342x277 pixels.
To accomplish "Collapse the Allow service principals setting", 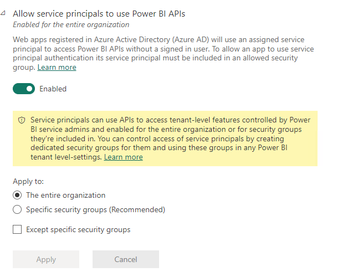I will pyautogui.click(x=3, y=13).
